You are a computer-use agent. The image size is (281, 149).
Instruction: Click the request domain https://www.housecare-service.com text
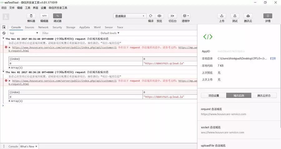click(224, 114)
